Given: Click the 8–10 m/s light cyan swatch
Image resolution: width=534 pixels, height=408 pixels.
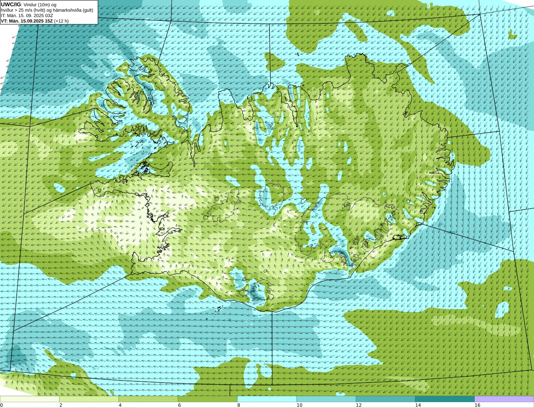Looking at the screenshot, I should pyautogui.click(x=267, y=399).
